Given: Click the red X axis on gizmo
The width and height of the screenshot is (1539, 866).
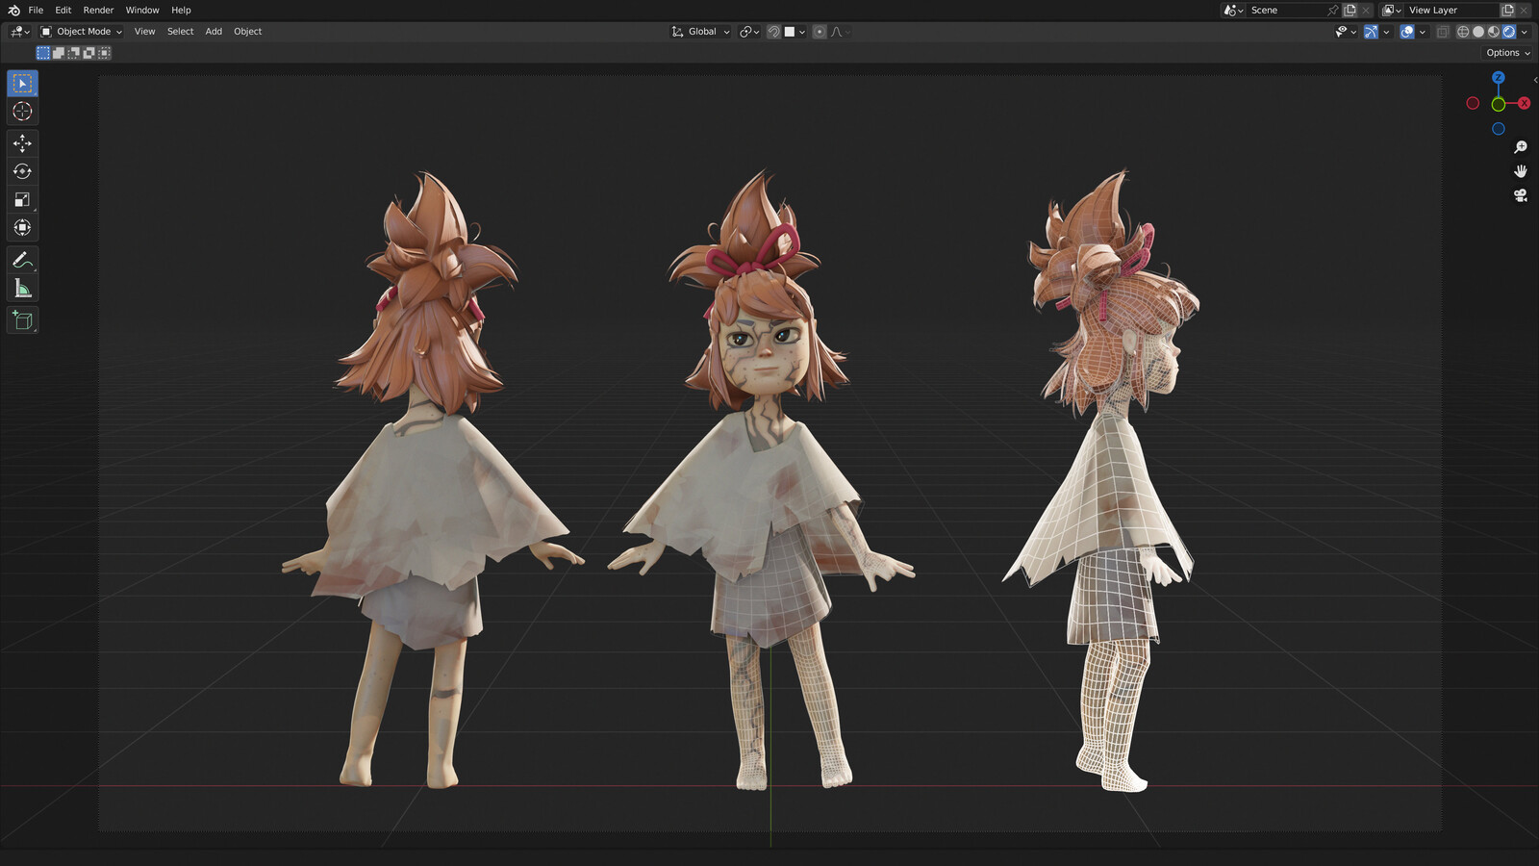Looking at the screenshot, I should (1524, 103).
